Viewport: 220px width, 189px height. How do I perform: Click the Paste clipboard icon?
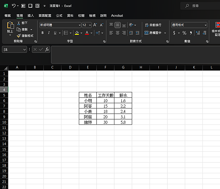(x=10, y=25)
